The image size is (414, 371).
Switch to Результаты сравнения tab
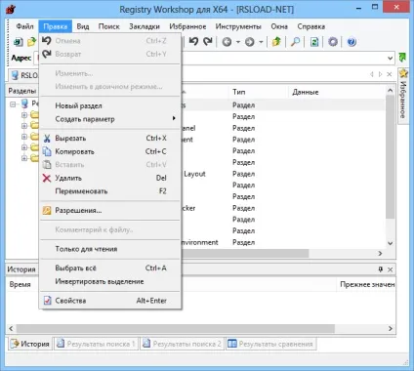tap(270, 344)
